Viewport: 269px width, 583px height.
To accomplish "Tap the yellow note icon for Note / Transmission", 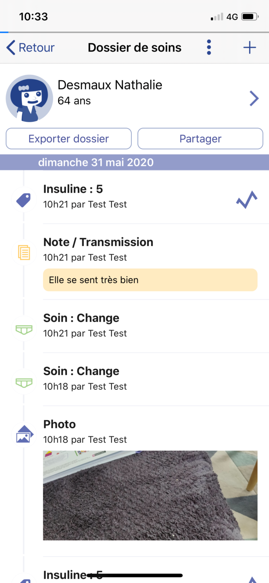I will click(24, 253).
